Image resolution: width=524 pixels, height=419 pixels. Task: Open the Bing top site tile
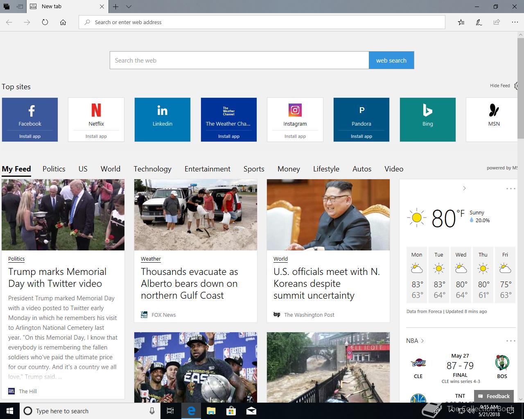(x=428, y=119)
